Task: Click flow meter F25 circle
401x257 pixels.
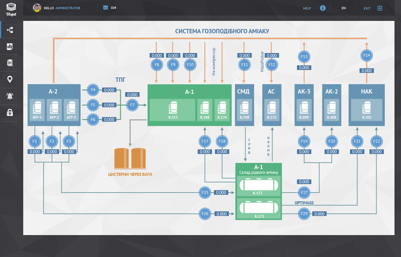Action: tap(205, 193)
